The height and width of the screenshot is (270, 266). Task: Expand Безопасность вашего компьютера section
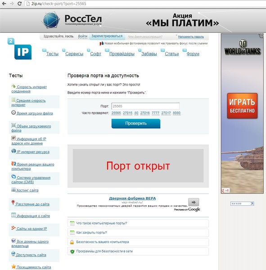pos(138,242)
